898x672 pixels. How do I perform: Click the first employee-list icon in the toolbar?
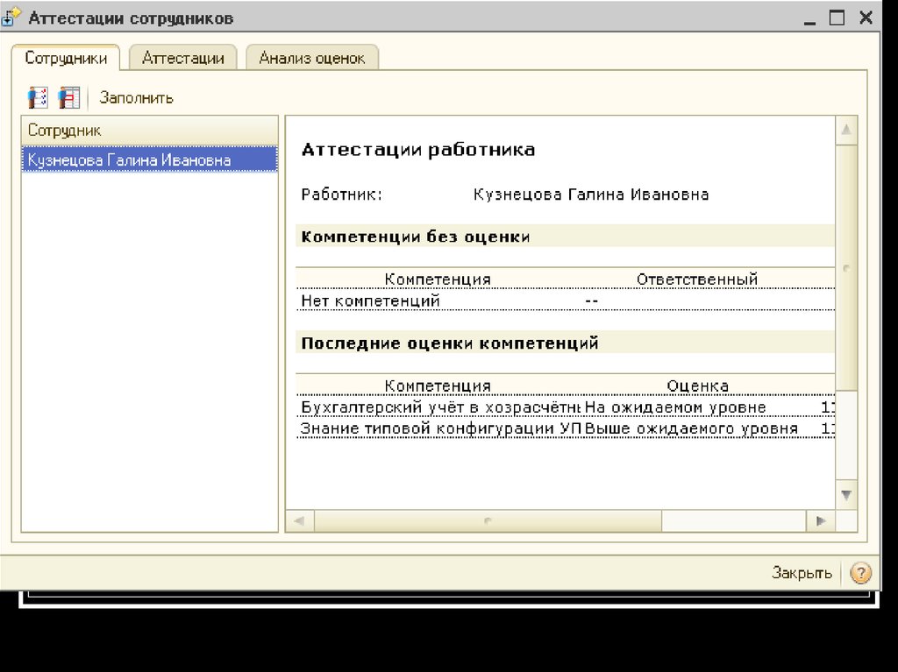(38, 97)
